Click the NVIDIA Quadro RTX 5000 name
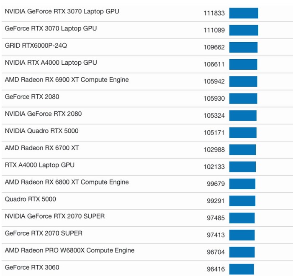 pos(41,131)
